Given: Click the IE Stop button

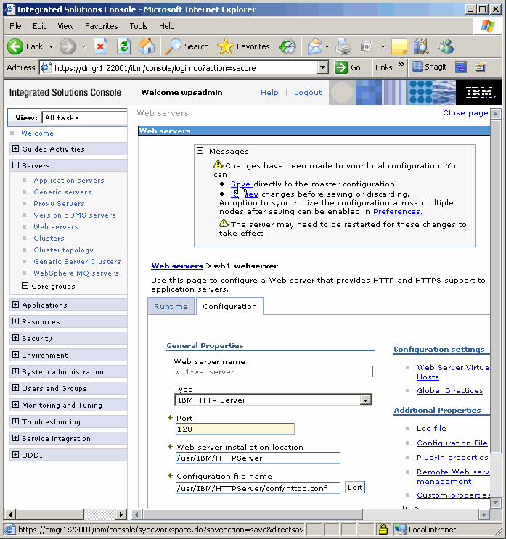Looking at the screenshot, I should [x=100, y=46].
